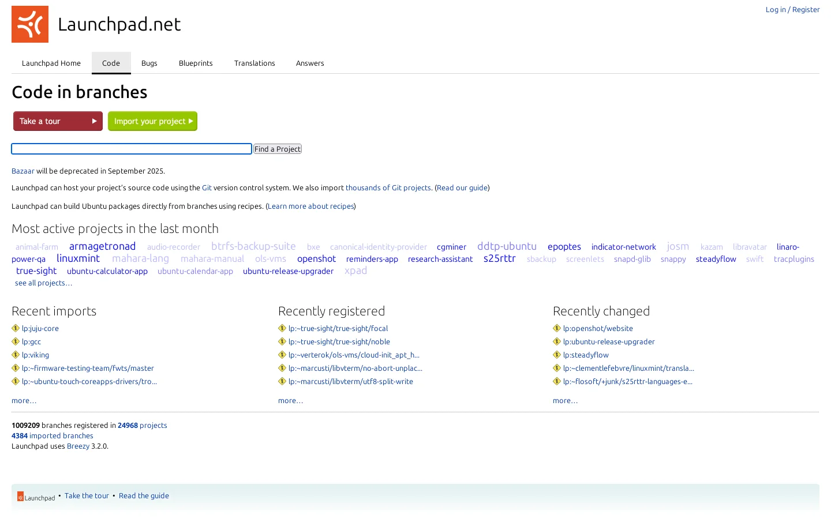Click the Find a Project button
The image size is (831, 519).
[x=278, y=149]
